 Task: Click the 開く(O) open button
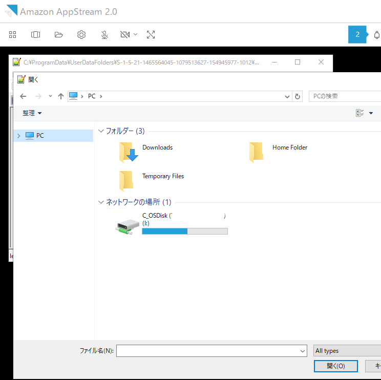pyautogui.click(x=336, y=366)
